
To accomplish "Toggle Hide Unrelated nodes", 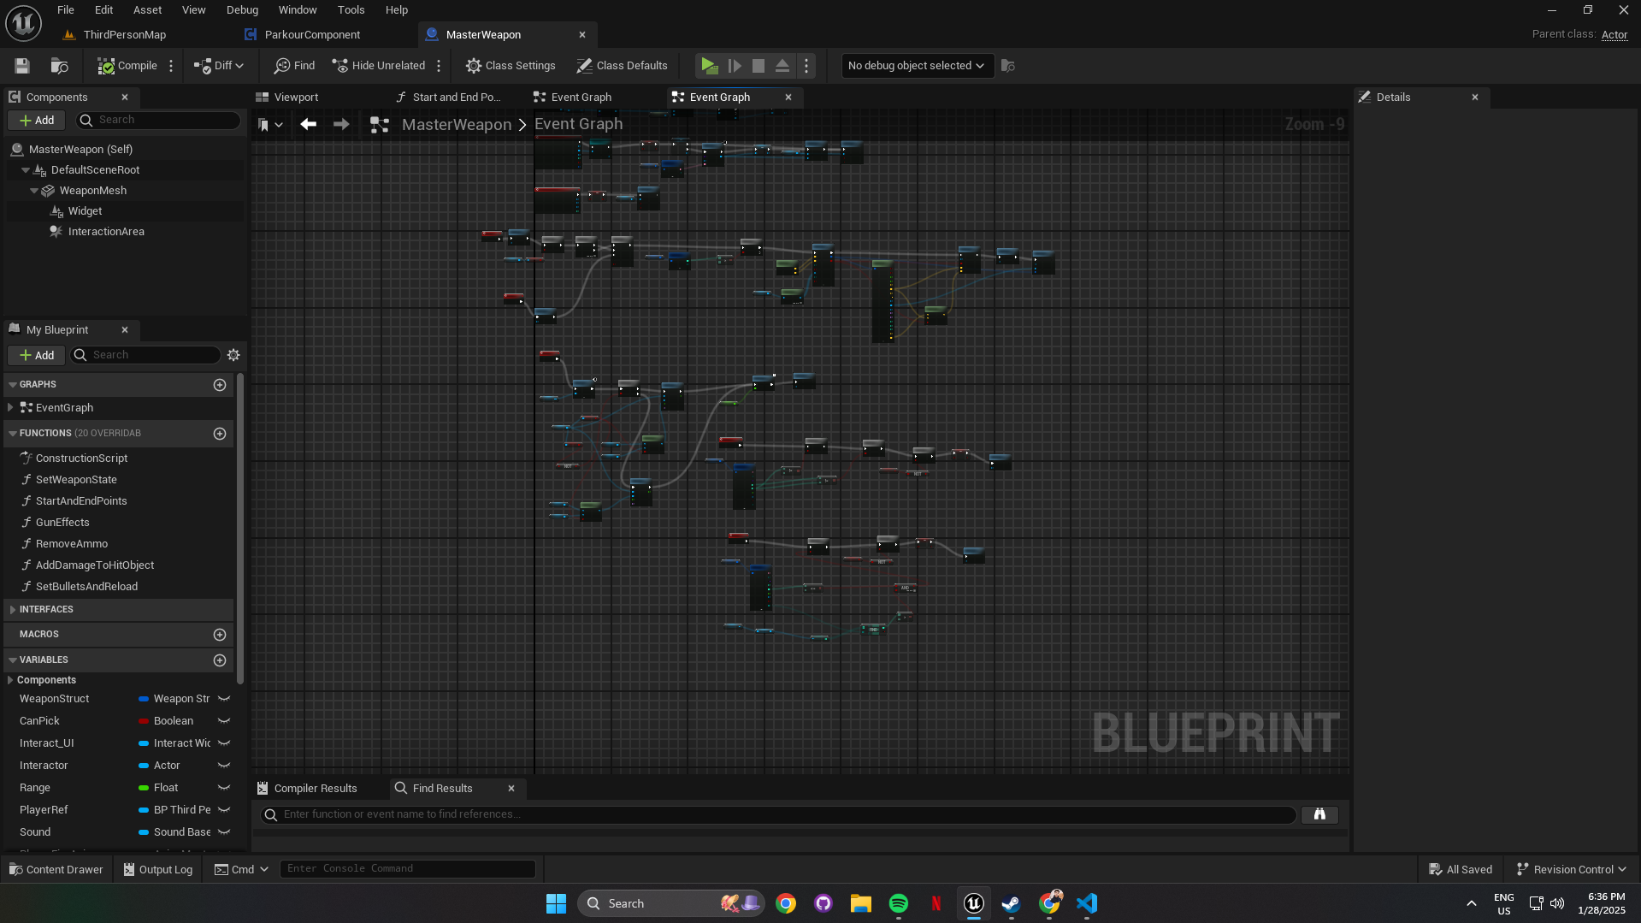I will (379, 66).
